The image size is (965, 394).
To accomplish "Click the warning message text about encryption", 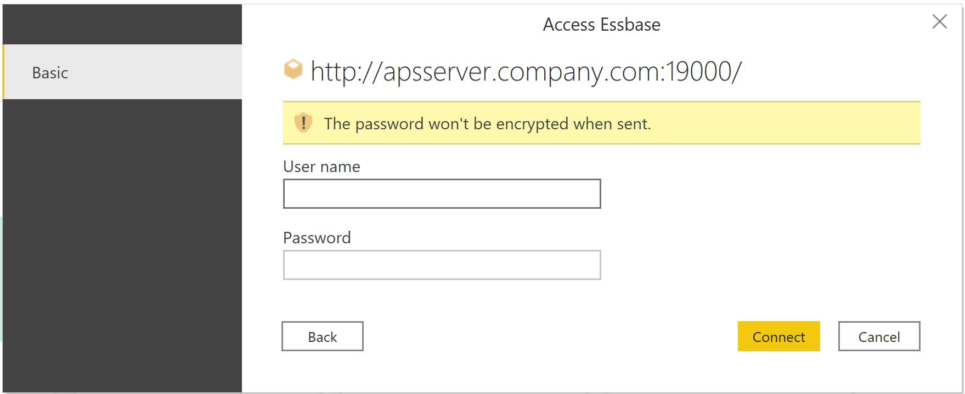I will 487,123.
